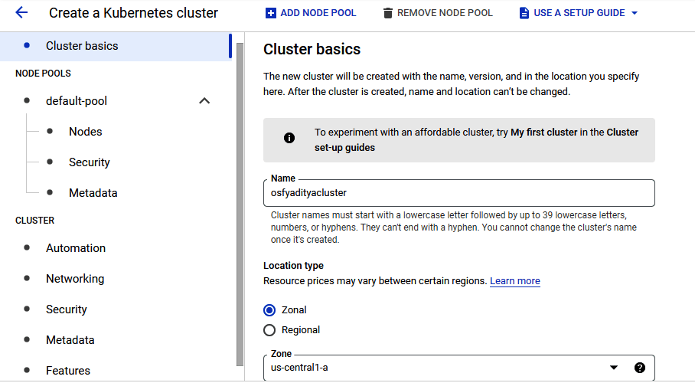Open Nodes under default-pool

[x=85, y=132]
